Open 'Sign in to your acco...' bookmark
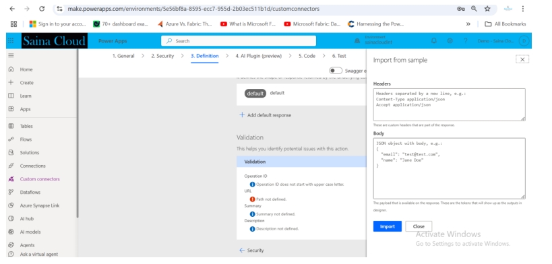This screenshot has width=552, height=264. pos(57,24)
